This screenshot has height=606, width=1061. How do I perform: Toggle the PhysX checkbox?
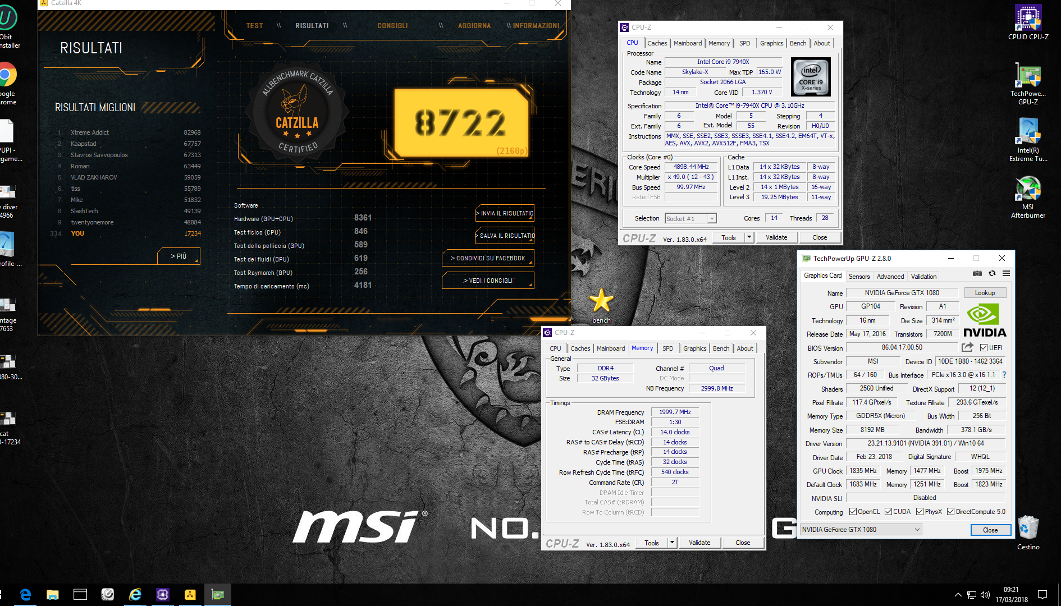point(920,511)
